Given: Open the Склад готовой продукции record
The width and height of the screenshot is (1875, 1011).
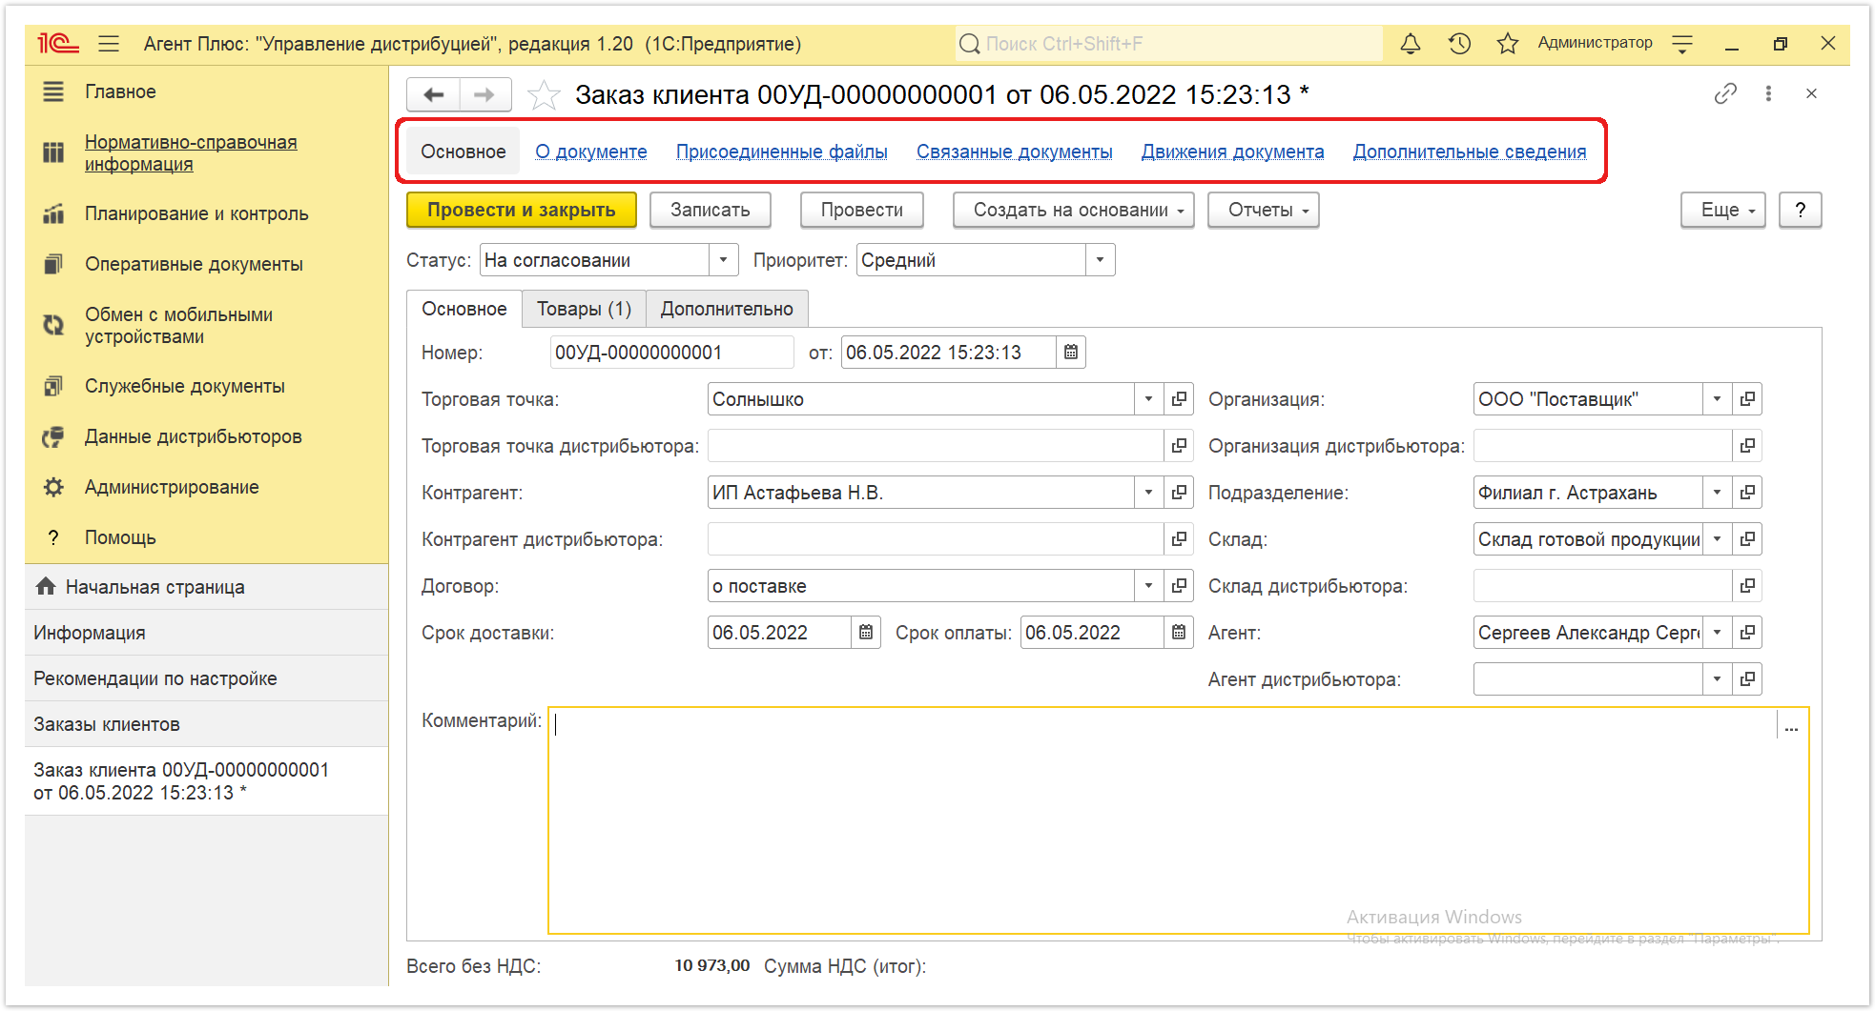Looking at the screenshot, I should (1747, 539).
